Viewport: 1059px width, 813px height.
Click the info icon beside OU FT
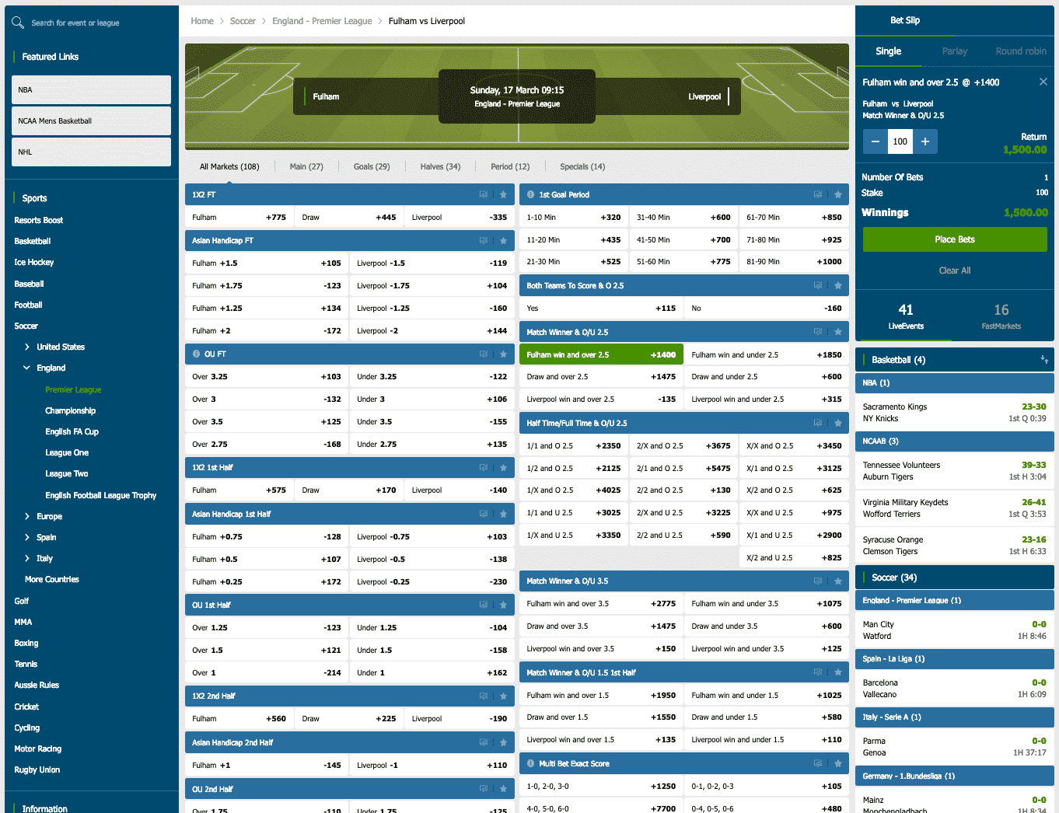197,354
